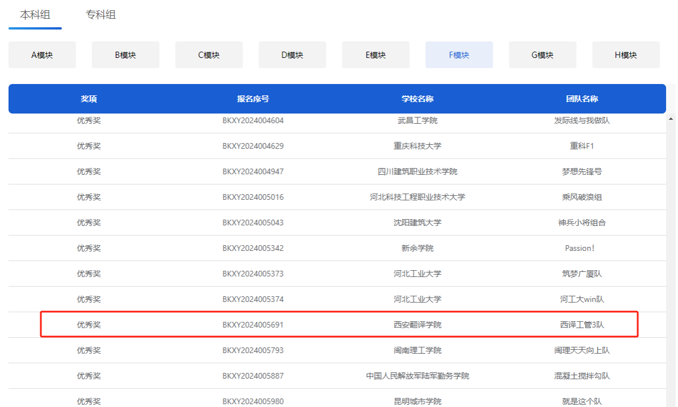Click the scrollbar up arrow

click(x=671, y=119)
